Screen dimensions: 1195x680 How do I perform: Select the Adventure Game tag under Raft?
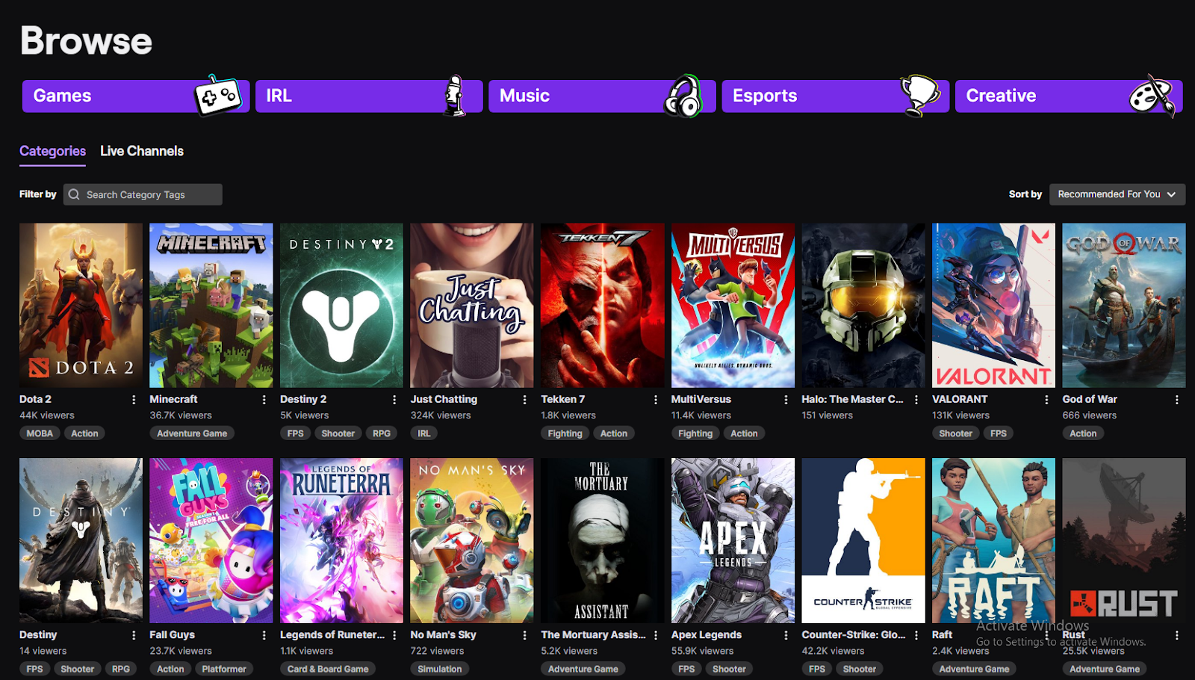tap(974, 669)
